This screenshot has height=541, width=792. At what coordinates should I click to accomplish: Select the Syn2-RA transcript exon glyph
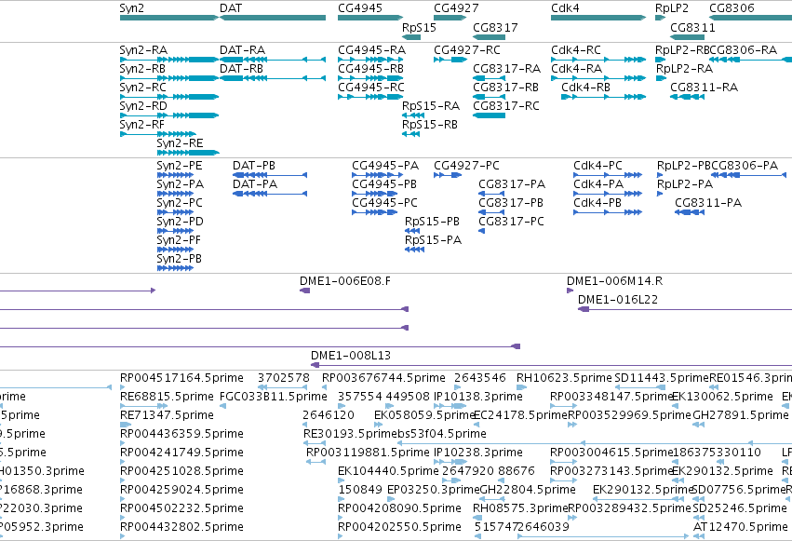pos(168,60)
